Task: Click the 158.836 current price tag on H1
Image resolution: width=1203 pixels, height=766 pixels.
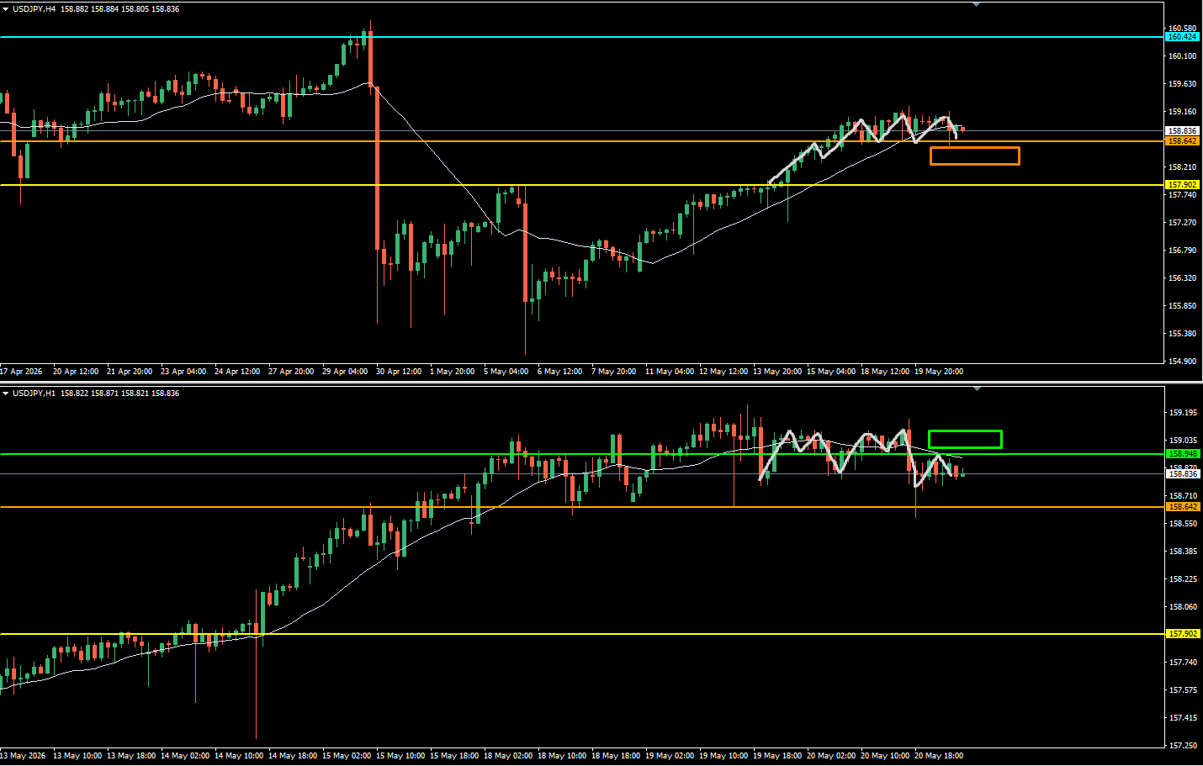Action: 1182,474
